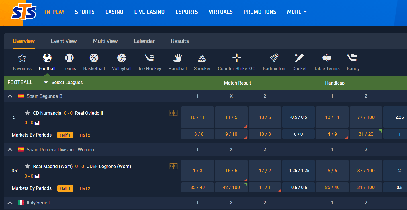Switch to the Results tab

[x=180, y=41]
